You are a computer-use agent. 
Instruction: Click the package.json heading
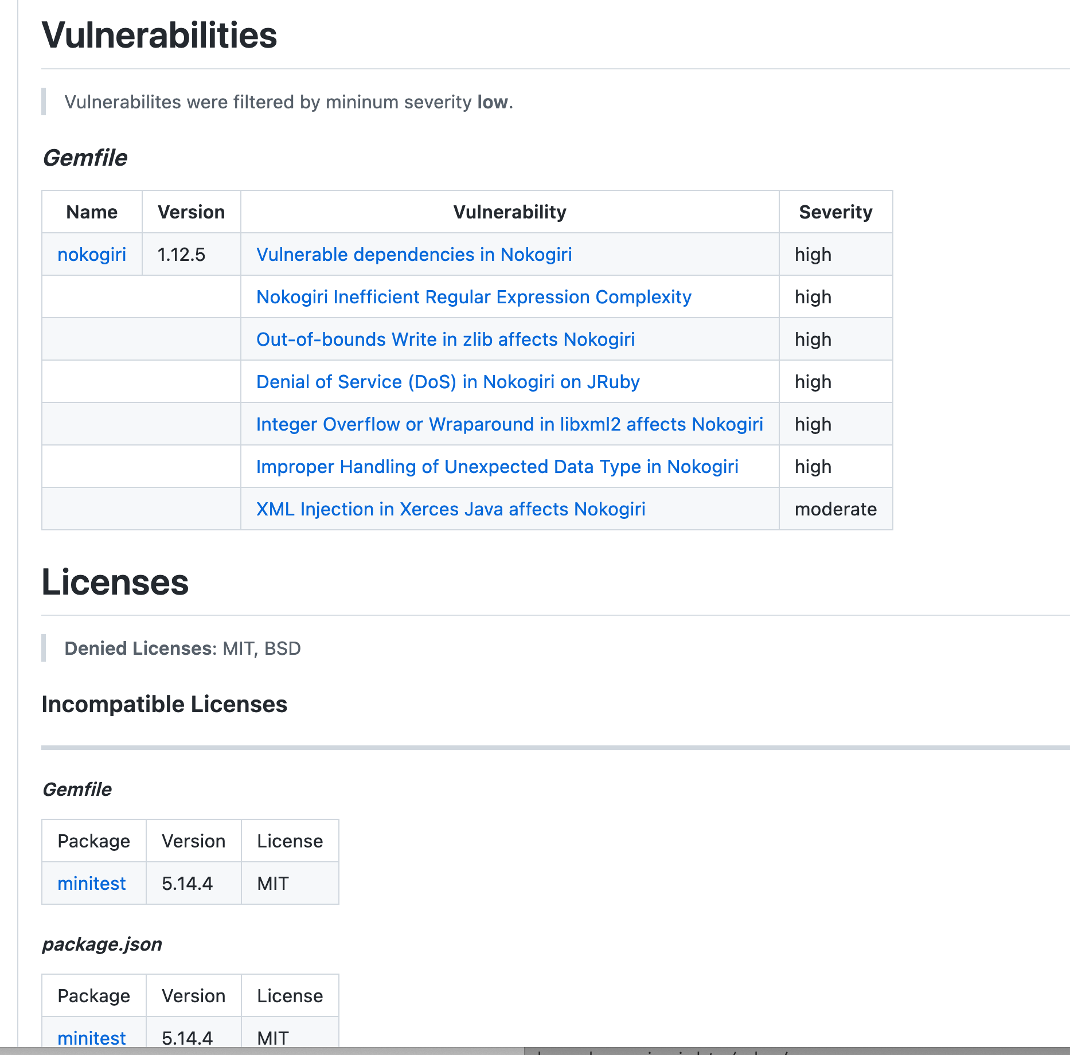[x=102, y=944]
